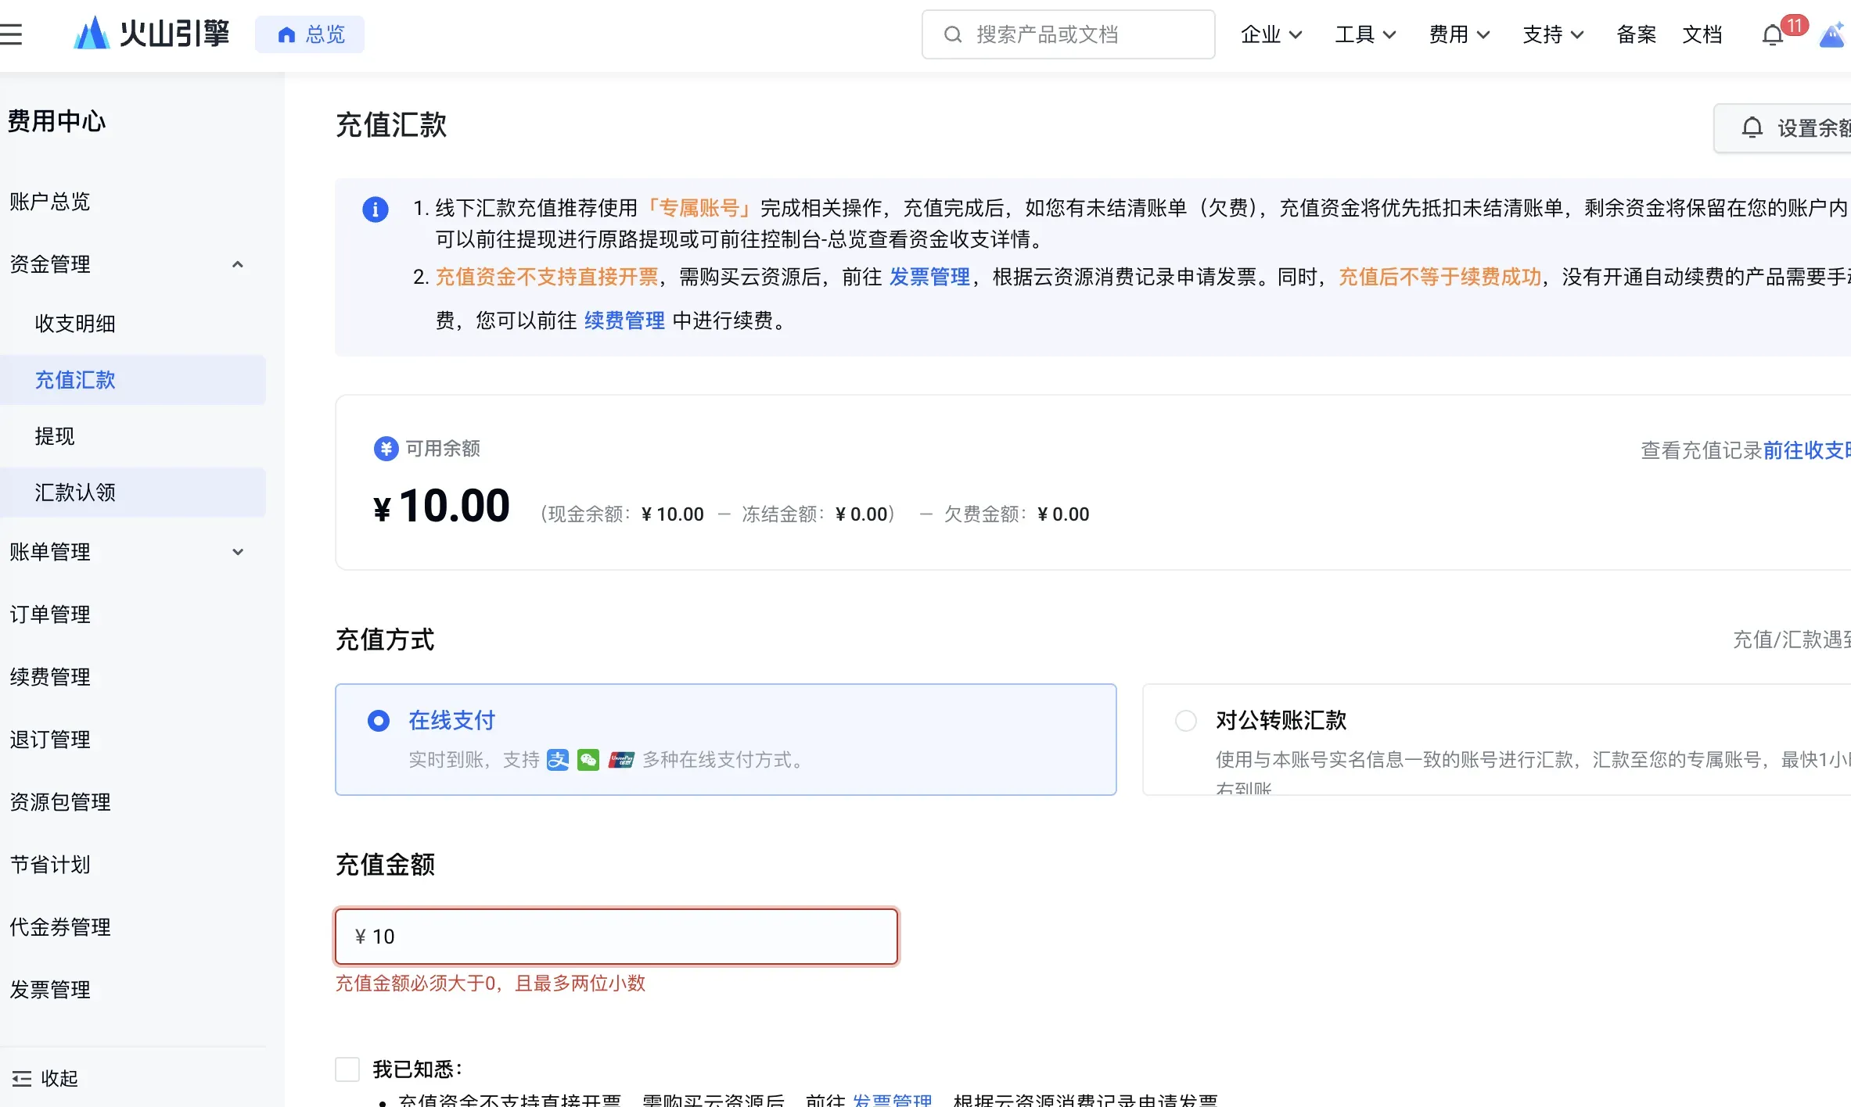Click the blue info icon in notice
This screenshot has height=1107, width=1851.
376,209
